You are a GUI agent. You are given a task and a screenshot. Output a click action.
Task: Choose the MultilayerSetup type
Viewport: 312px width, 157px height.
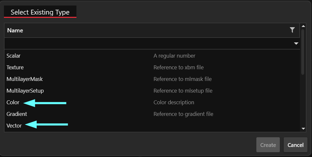tap(25, 91)
